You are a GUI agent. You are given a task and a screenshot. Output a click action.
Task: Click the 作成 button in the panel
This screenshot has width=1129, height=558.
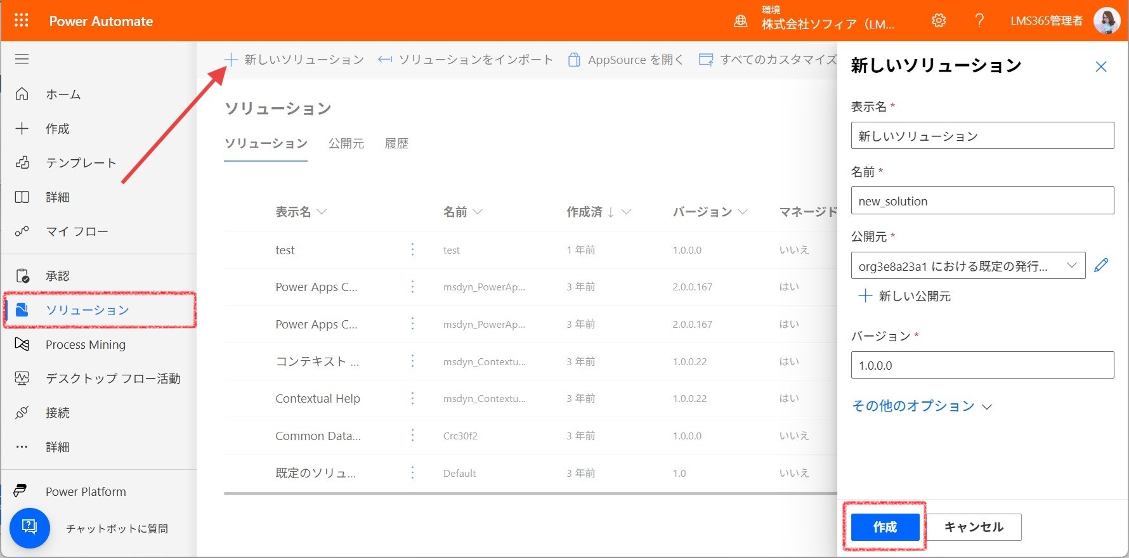885,527
